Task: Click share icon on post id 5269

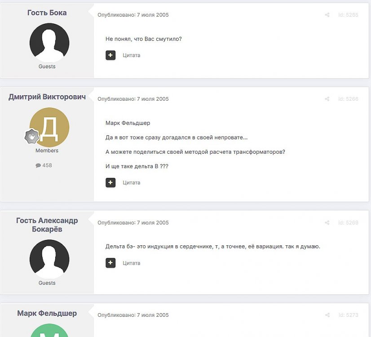Action: click(327, 223)
